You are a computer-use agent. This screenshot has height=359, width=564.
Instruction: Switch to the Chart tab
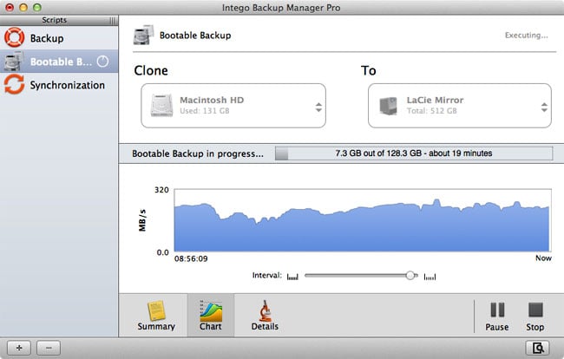click(x=211, y=315)
